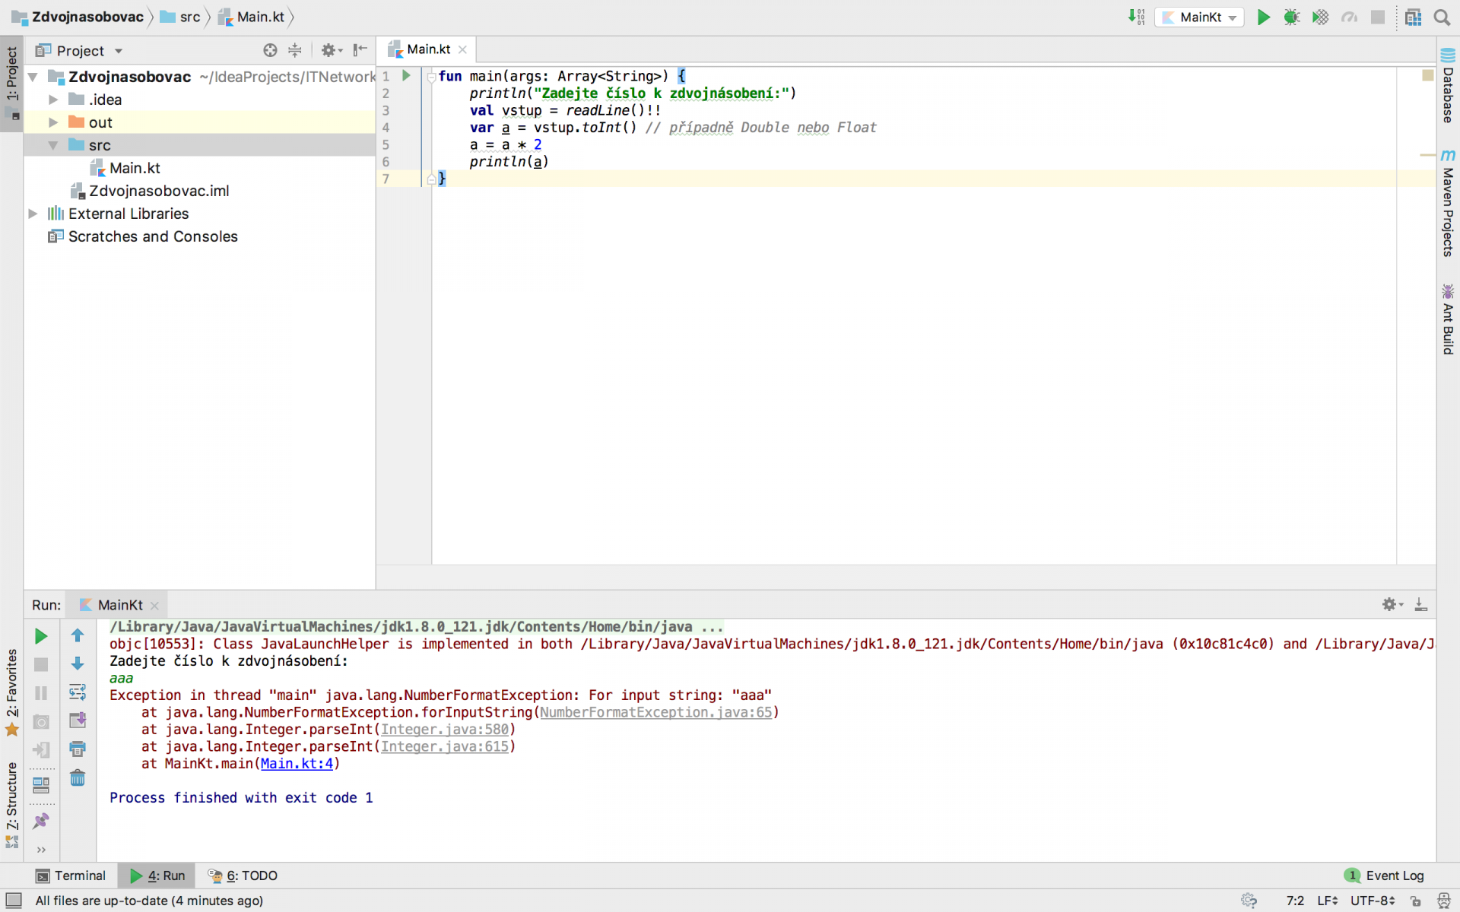Image resolution: width=1460 pixels, height=912 pixels.
Task: Click the Print icon in Run panel
Action: (78, 749)
